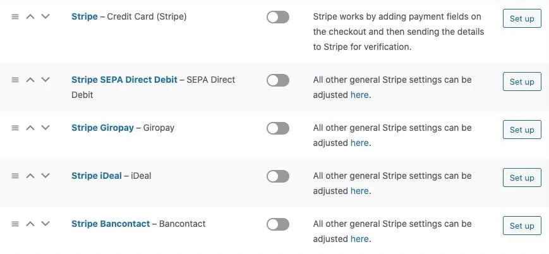Turn on the Stripe Giropay toggle
The width and height of the screenshot is (549, 254).
[278, 128]
